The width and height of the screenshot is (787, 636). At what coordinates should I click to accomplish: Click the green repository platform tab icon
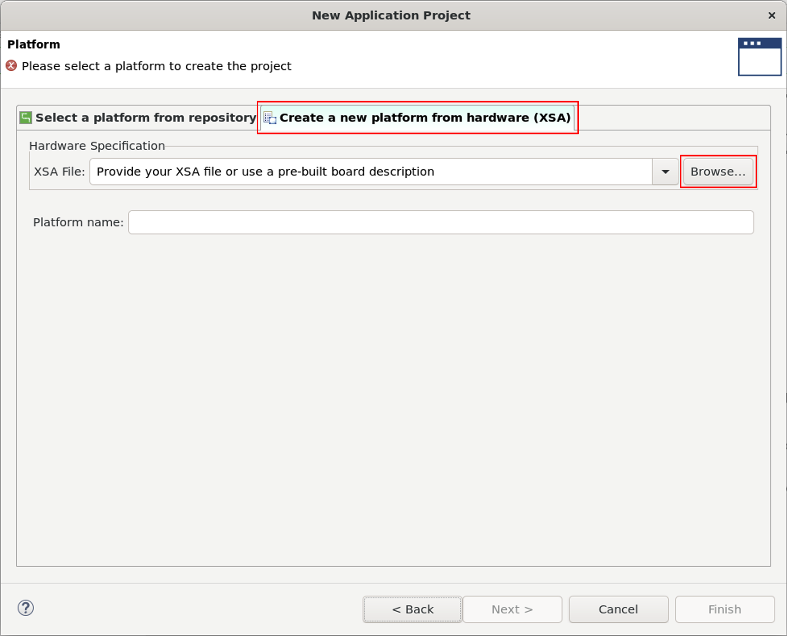26,118
